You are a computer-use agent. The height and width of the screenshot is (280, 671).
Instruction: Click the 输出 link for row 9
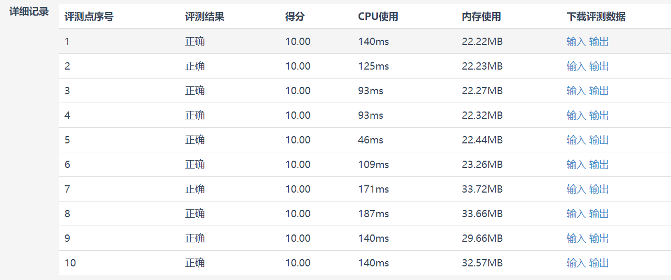pyautogui.click(x=599, y=239)
